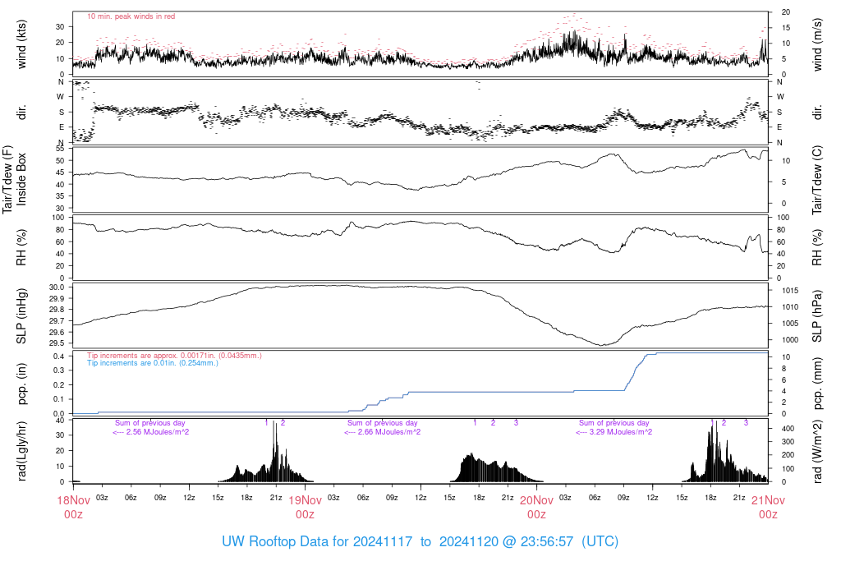Click the '21Nov' date label

(x=768, y=500)
